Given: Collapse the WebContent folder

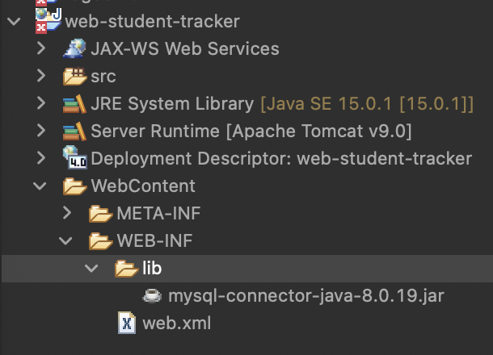Looking at the screenshot, I should pyautogui.click(x=40, y=186).
